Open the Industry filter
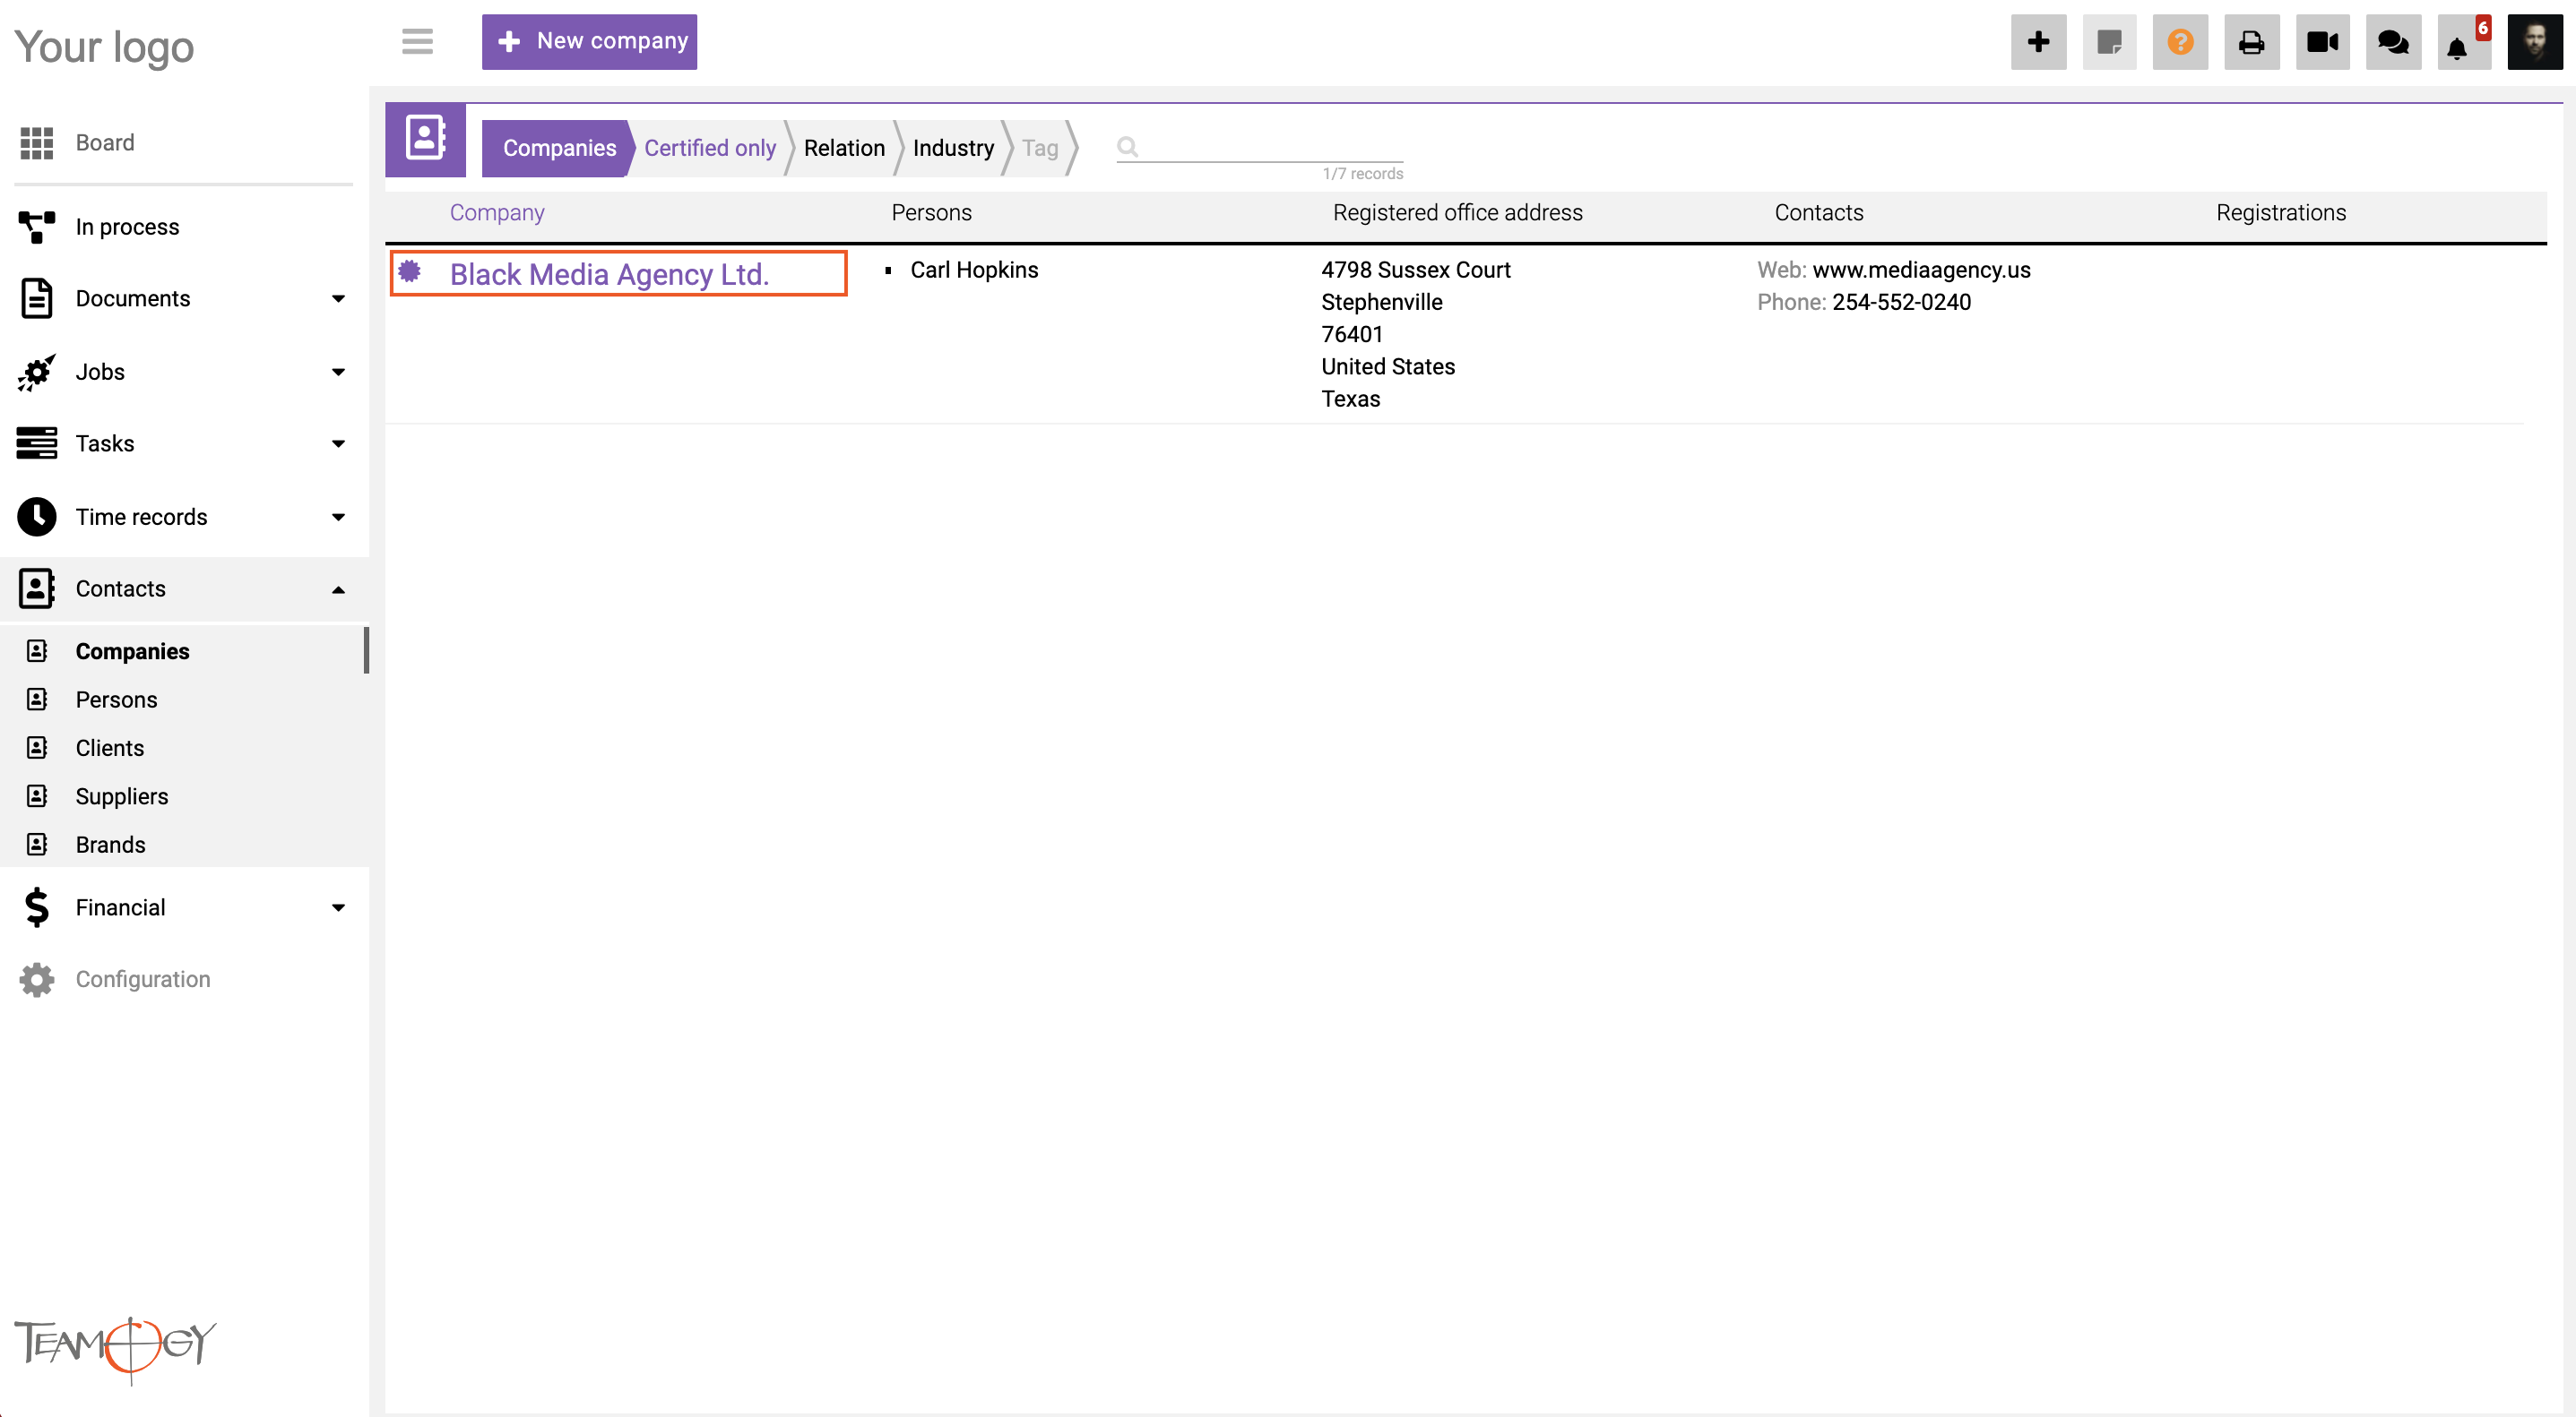This screenshot has width=2576, height=1417. click(x=953, y=148)
